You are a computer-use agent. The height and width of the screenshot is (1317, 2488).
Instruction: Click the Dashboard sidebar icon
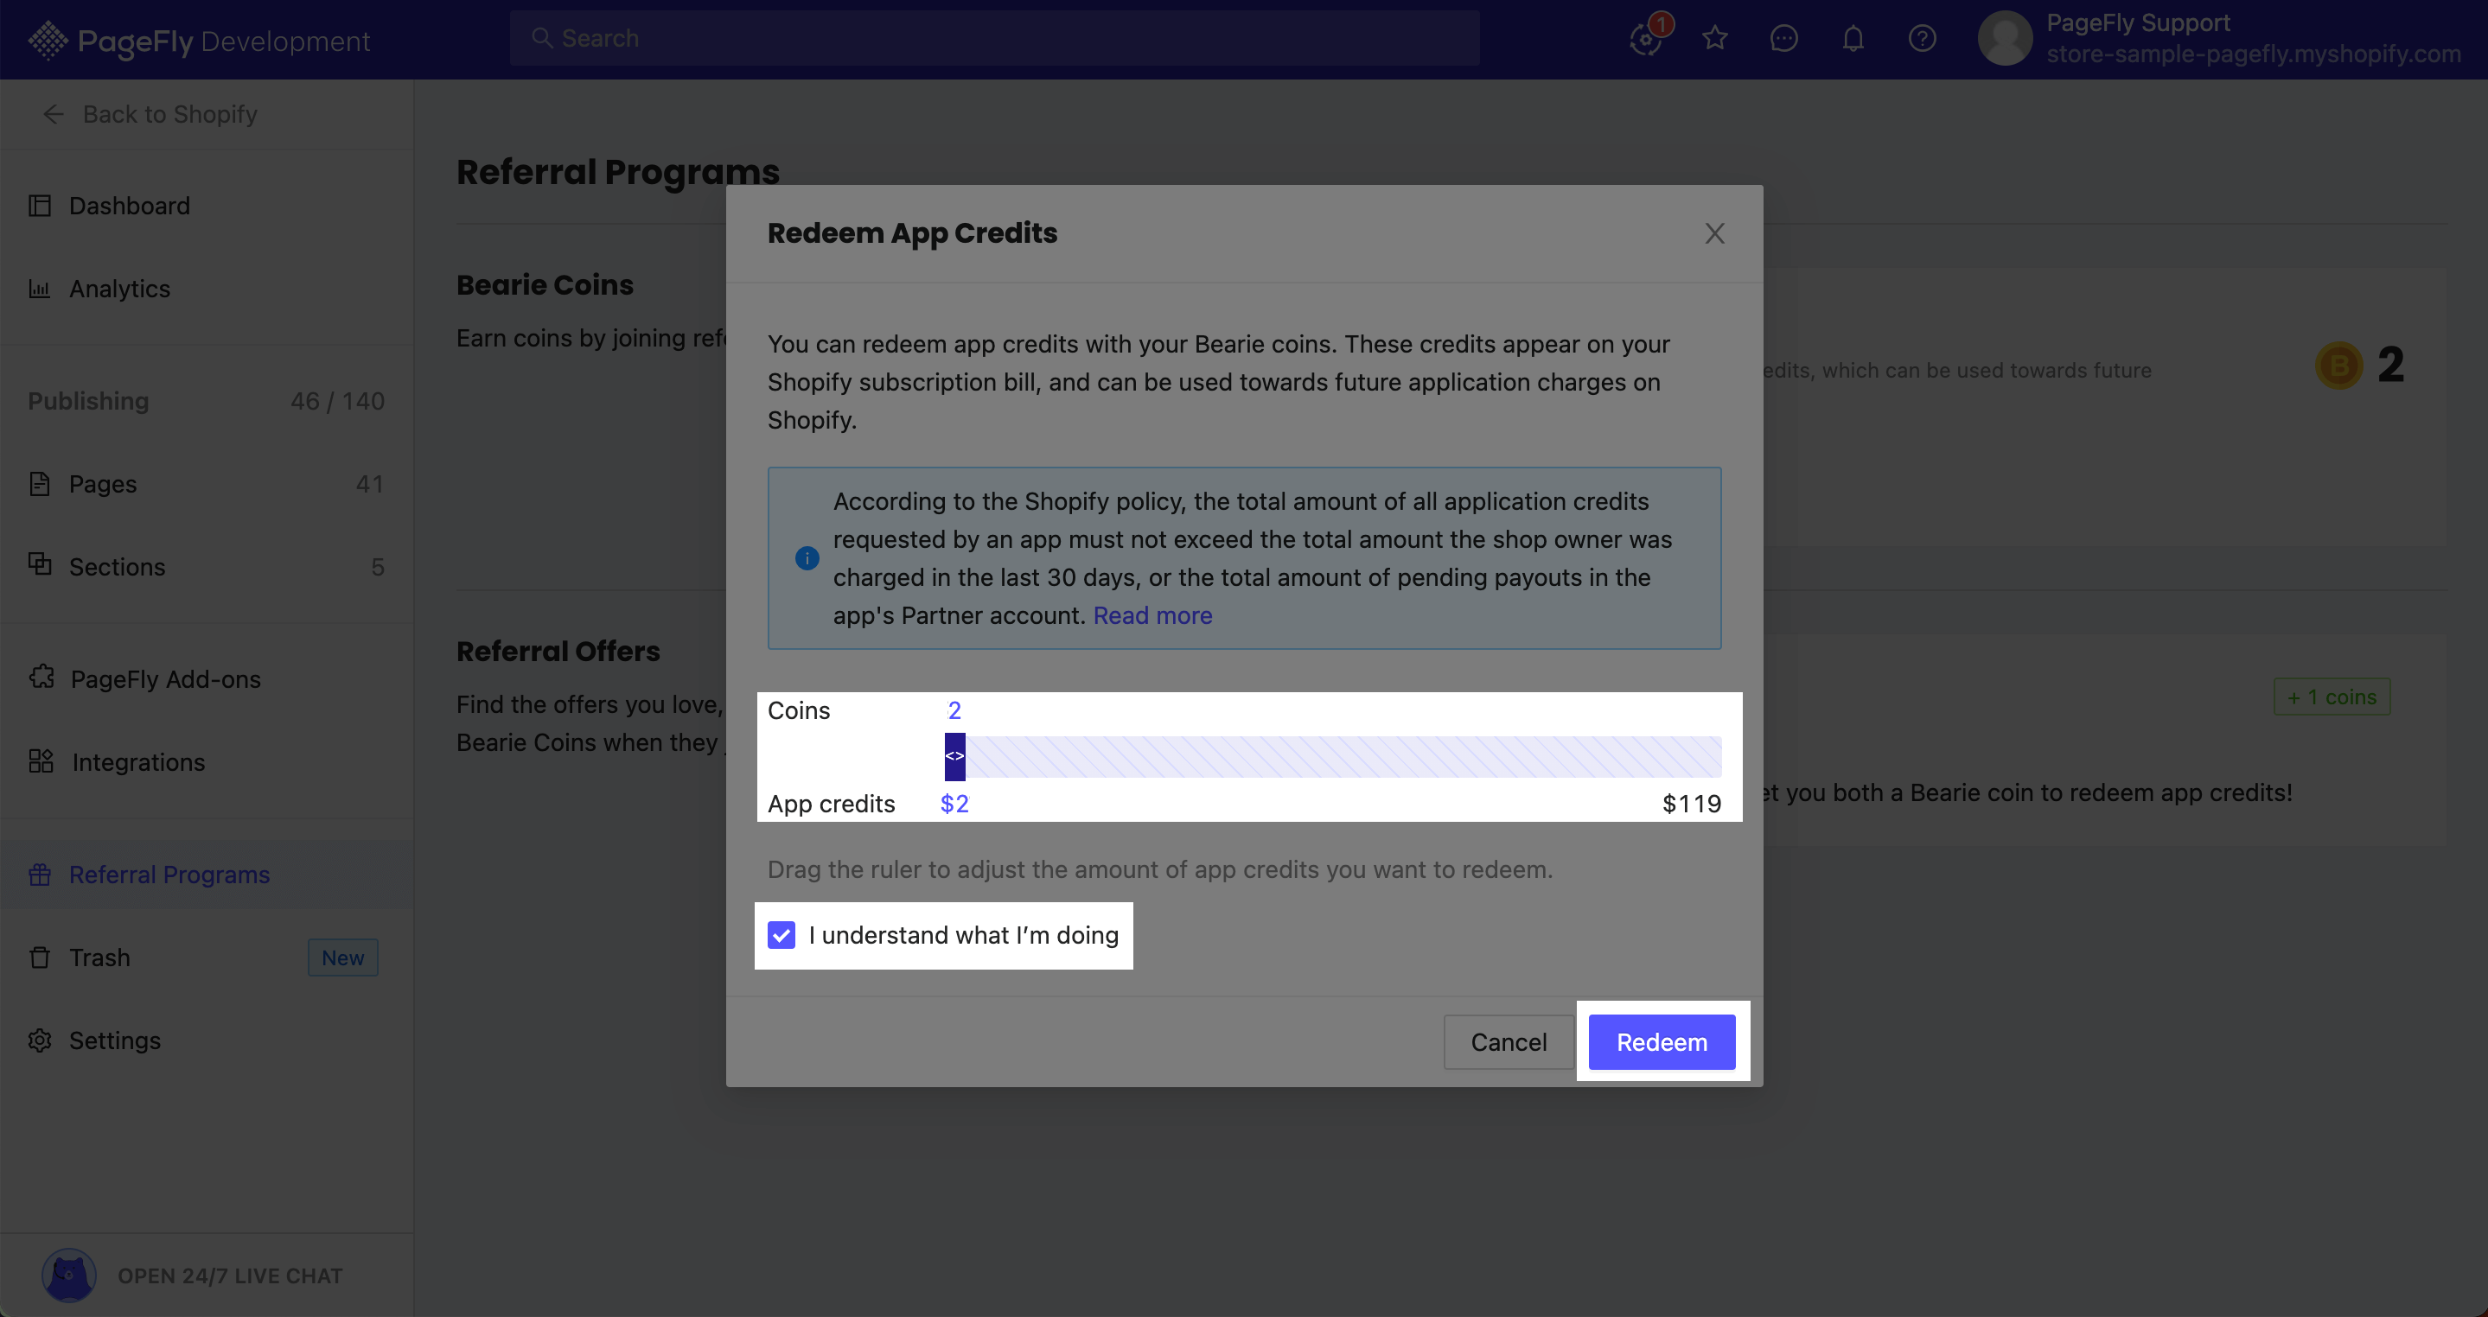(x=40, y=205)
